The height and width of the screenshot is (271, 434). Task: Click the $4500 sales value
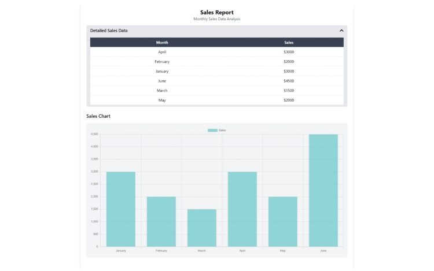point(289,81)
